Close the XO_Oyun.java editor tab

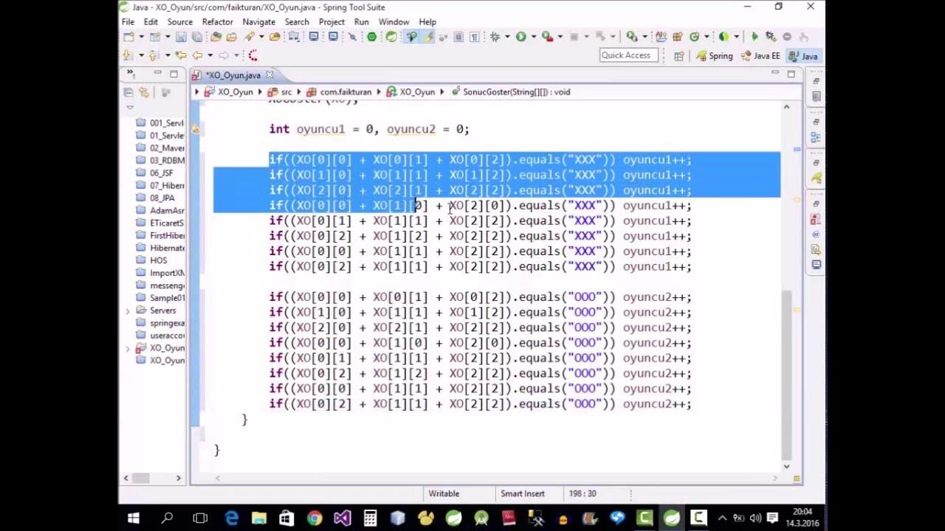click(x=270, y=75)
